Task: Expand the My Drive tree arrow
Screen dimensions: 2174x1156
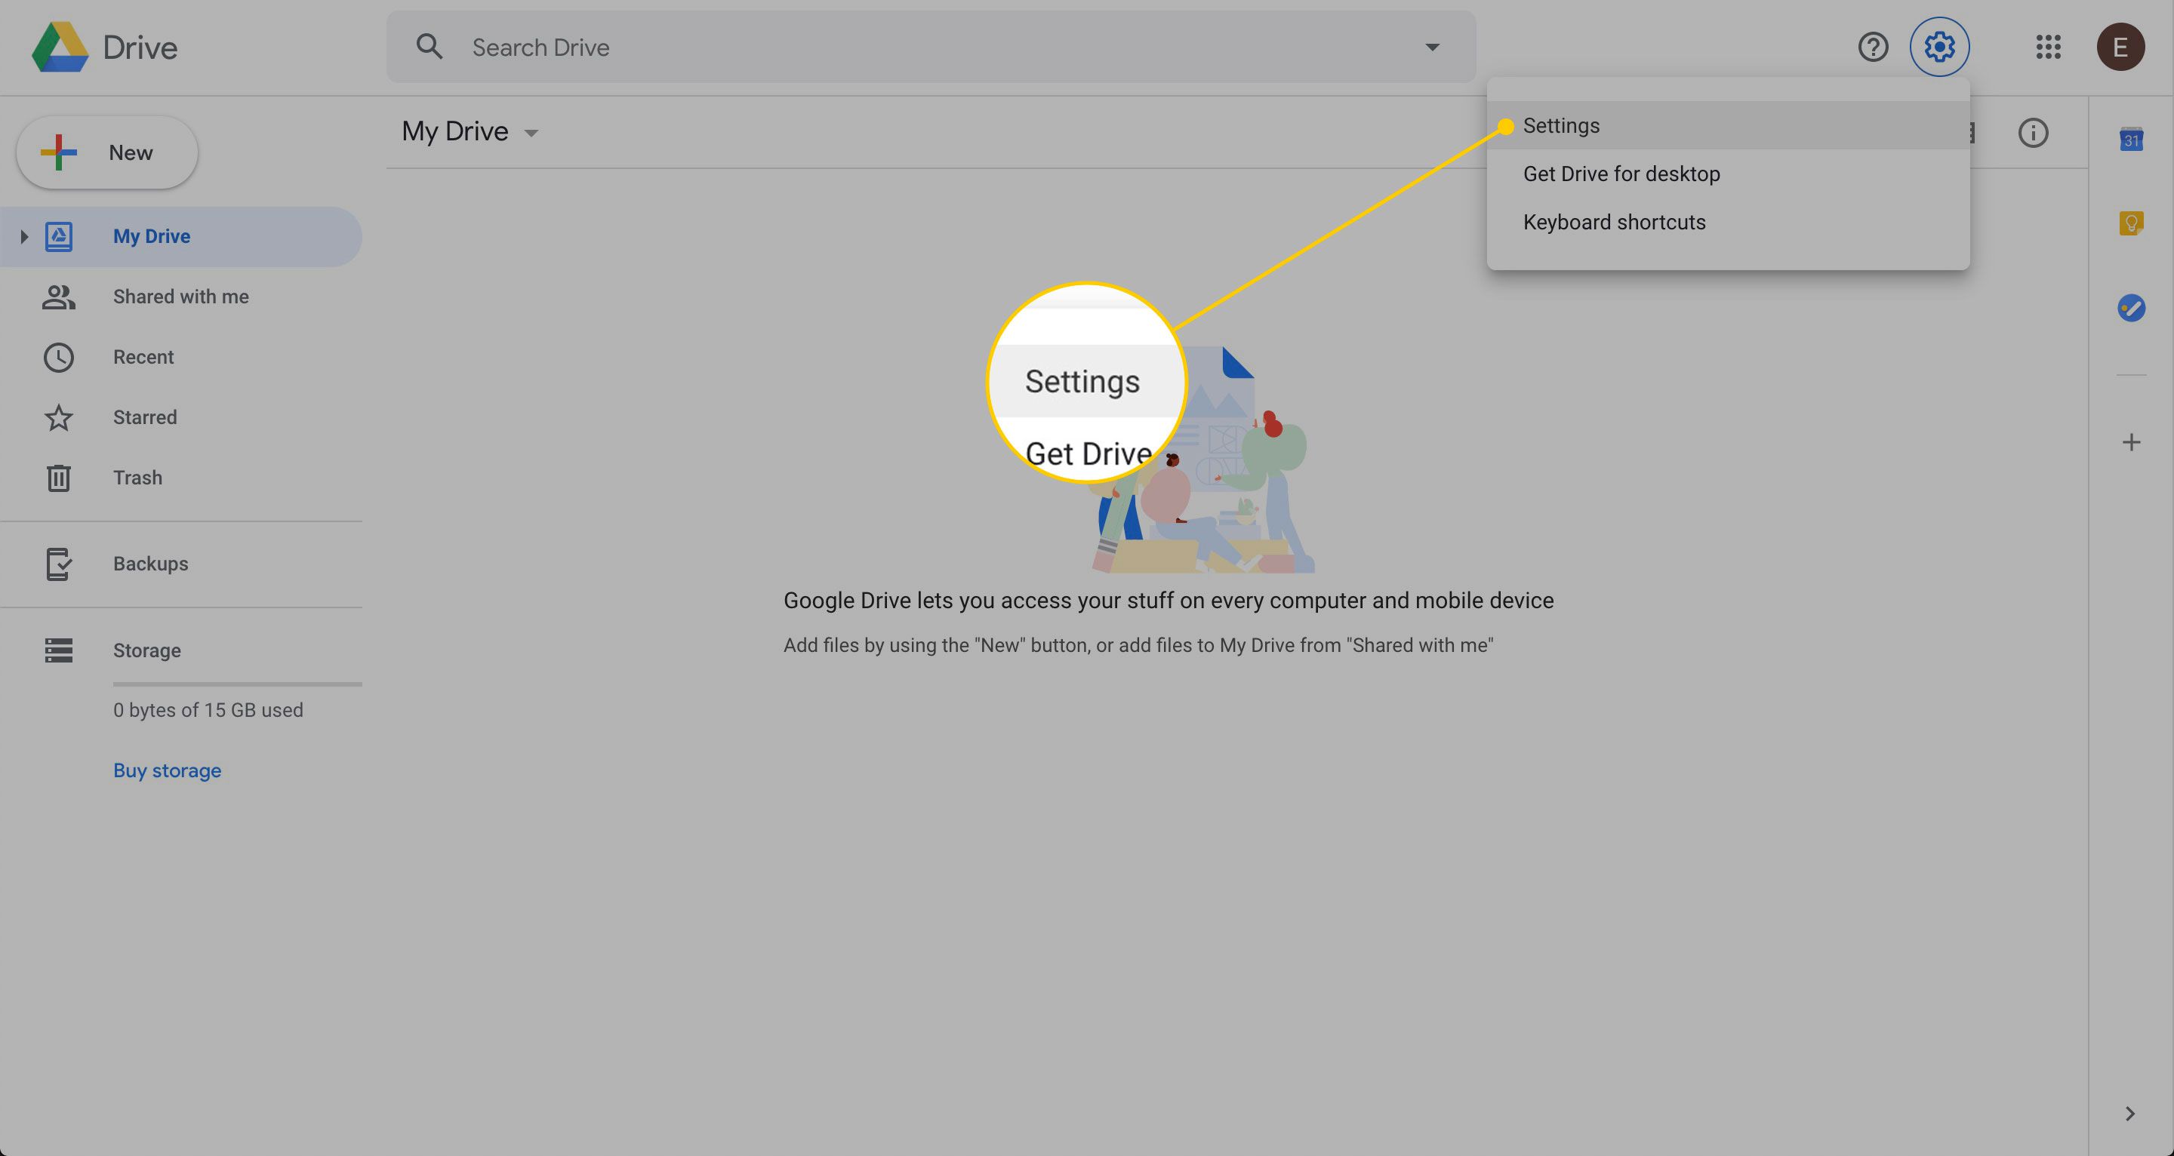Action: click(x=23, y=237)
